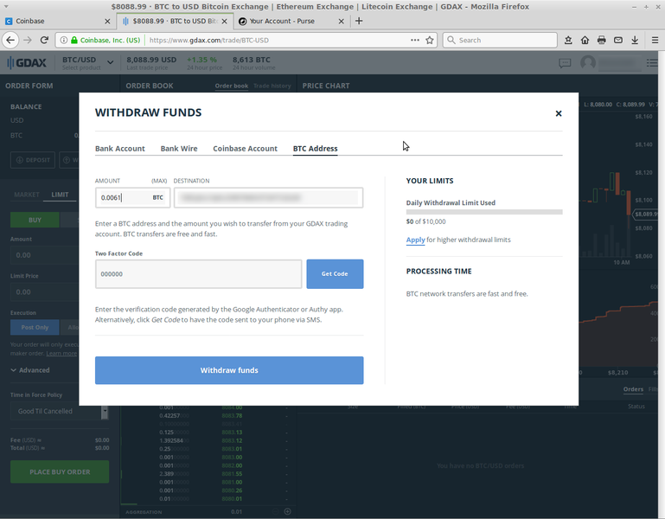Close the GDAX BTC to USD tab
The width and height of the screenshot is (665, 519).
point(224,22)
